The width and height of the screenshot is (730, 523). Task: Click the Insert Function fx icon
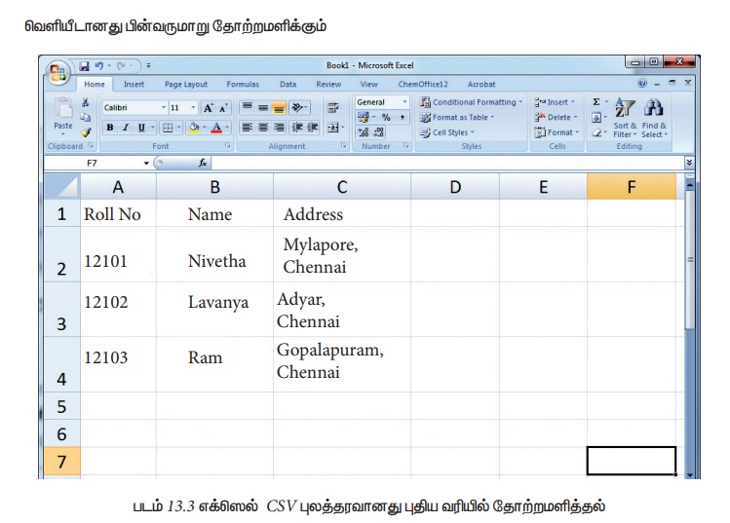203,163
